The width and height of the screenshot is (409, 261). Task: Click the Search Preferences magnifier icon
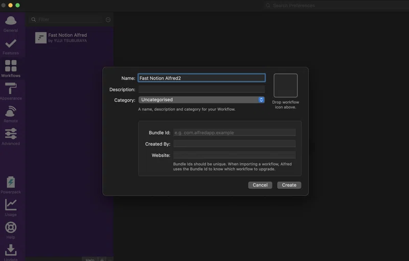click(268, 6)
